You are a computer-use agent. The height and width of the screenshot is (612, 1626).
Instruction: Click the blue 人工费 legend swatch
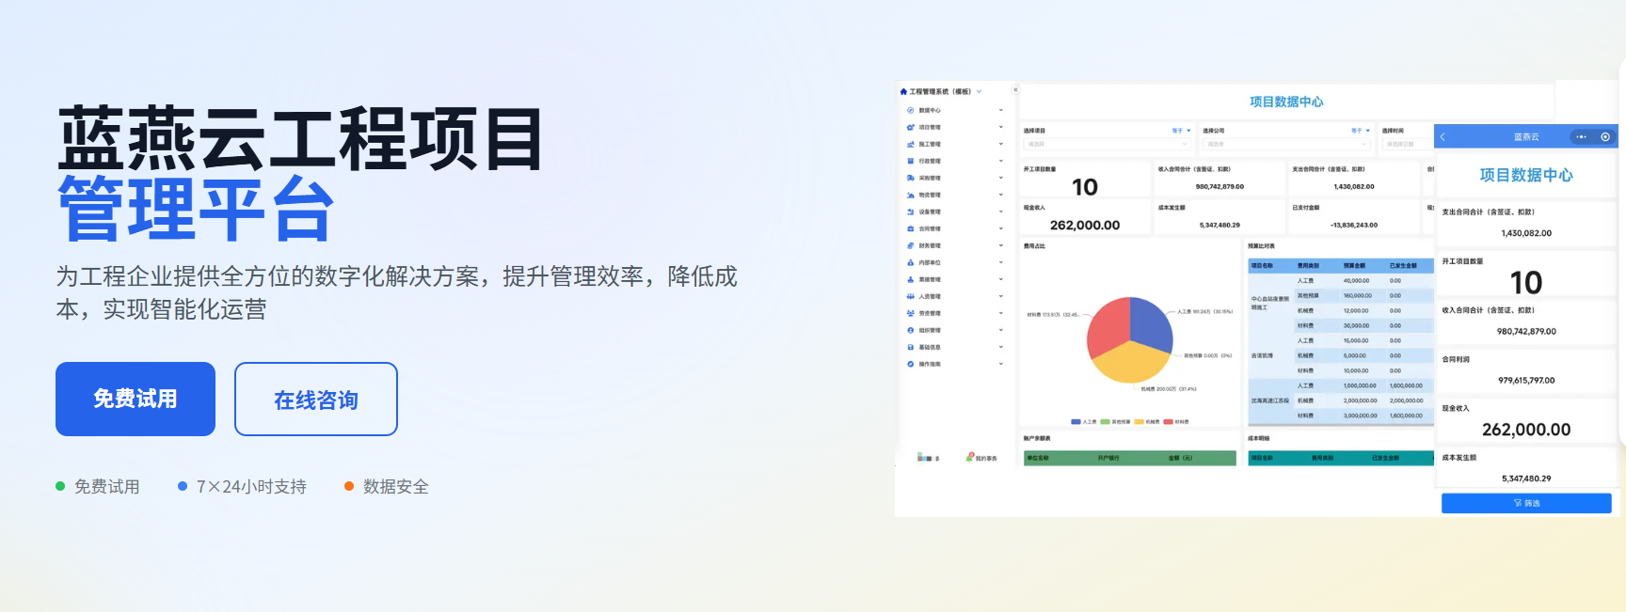[x=1076, y=421]
